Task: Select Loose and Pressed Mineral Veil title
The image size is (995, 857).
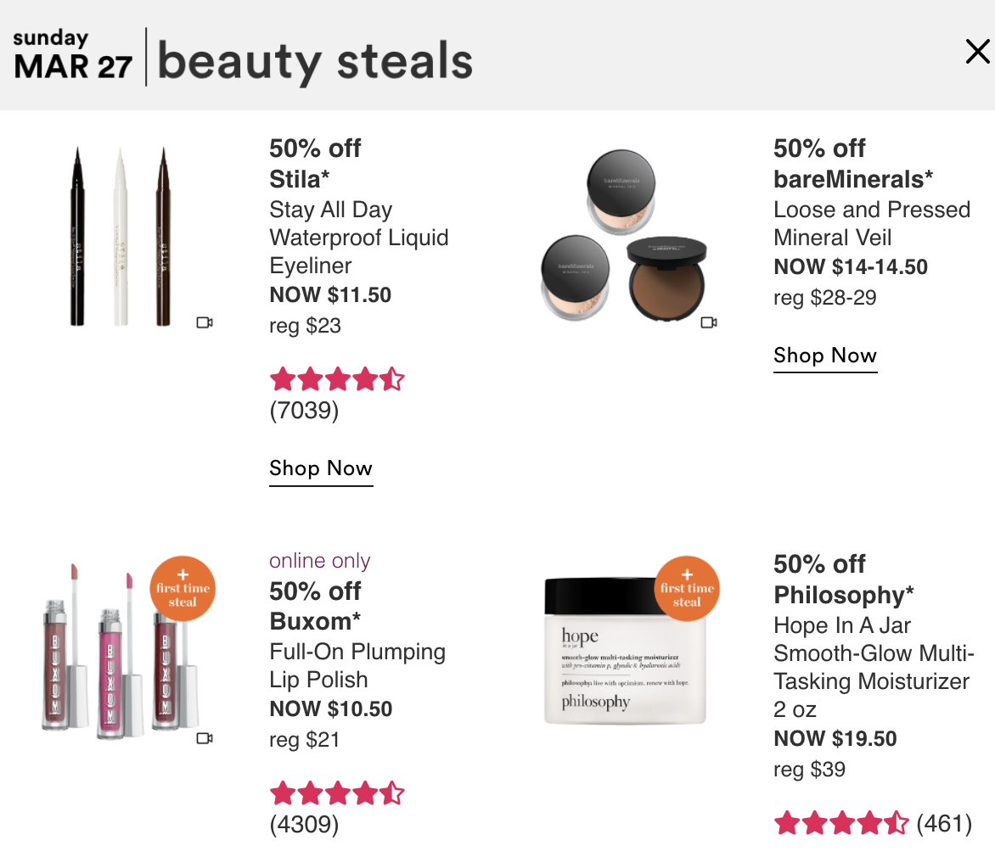Action: pos(872,224)
